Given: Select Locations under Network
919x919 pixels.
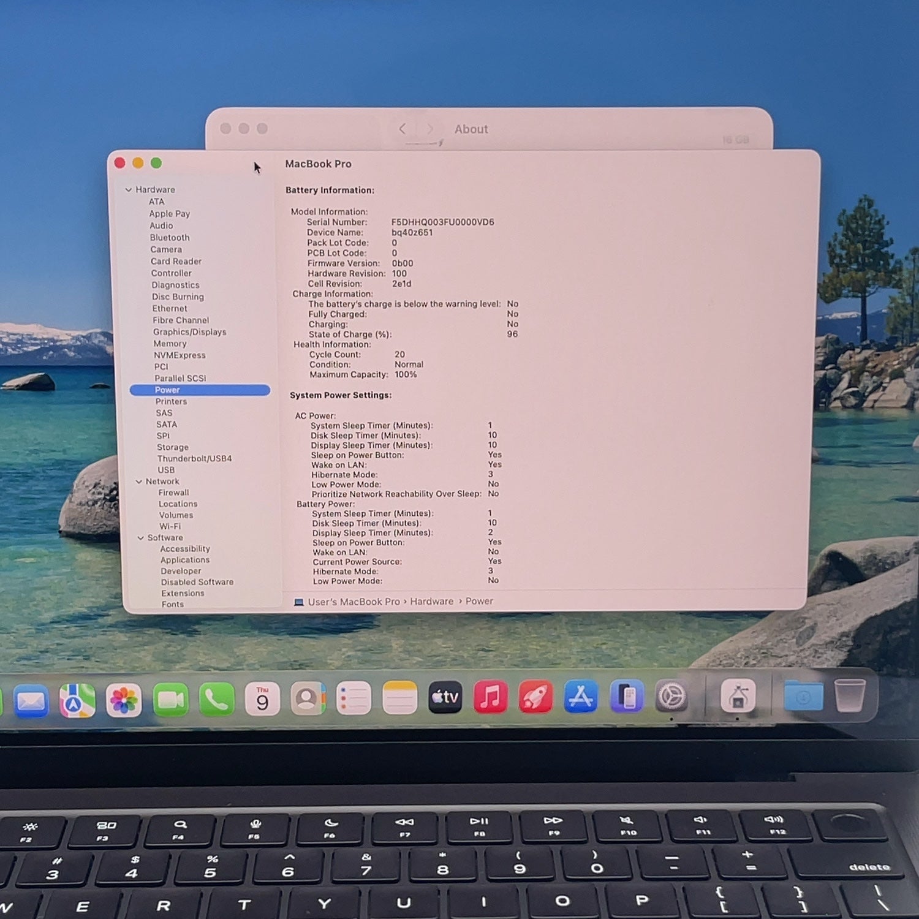Looking at the screenshot, I should click(x=178, y=504).
